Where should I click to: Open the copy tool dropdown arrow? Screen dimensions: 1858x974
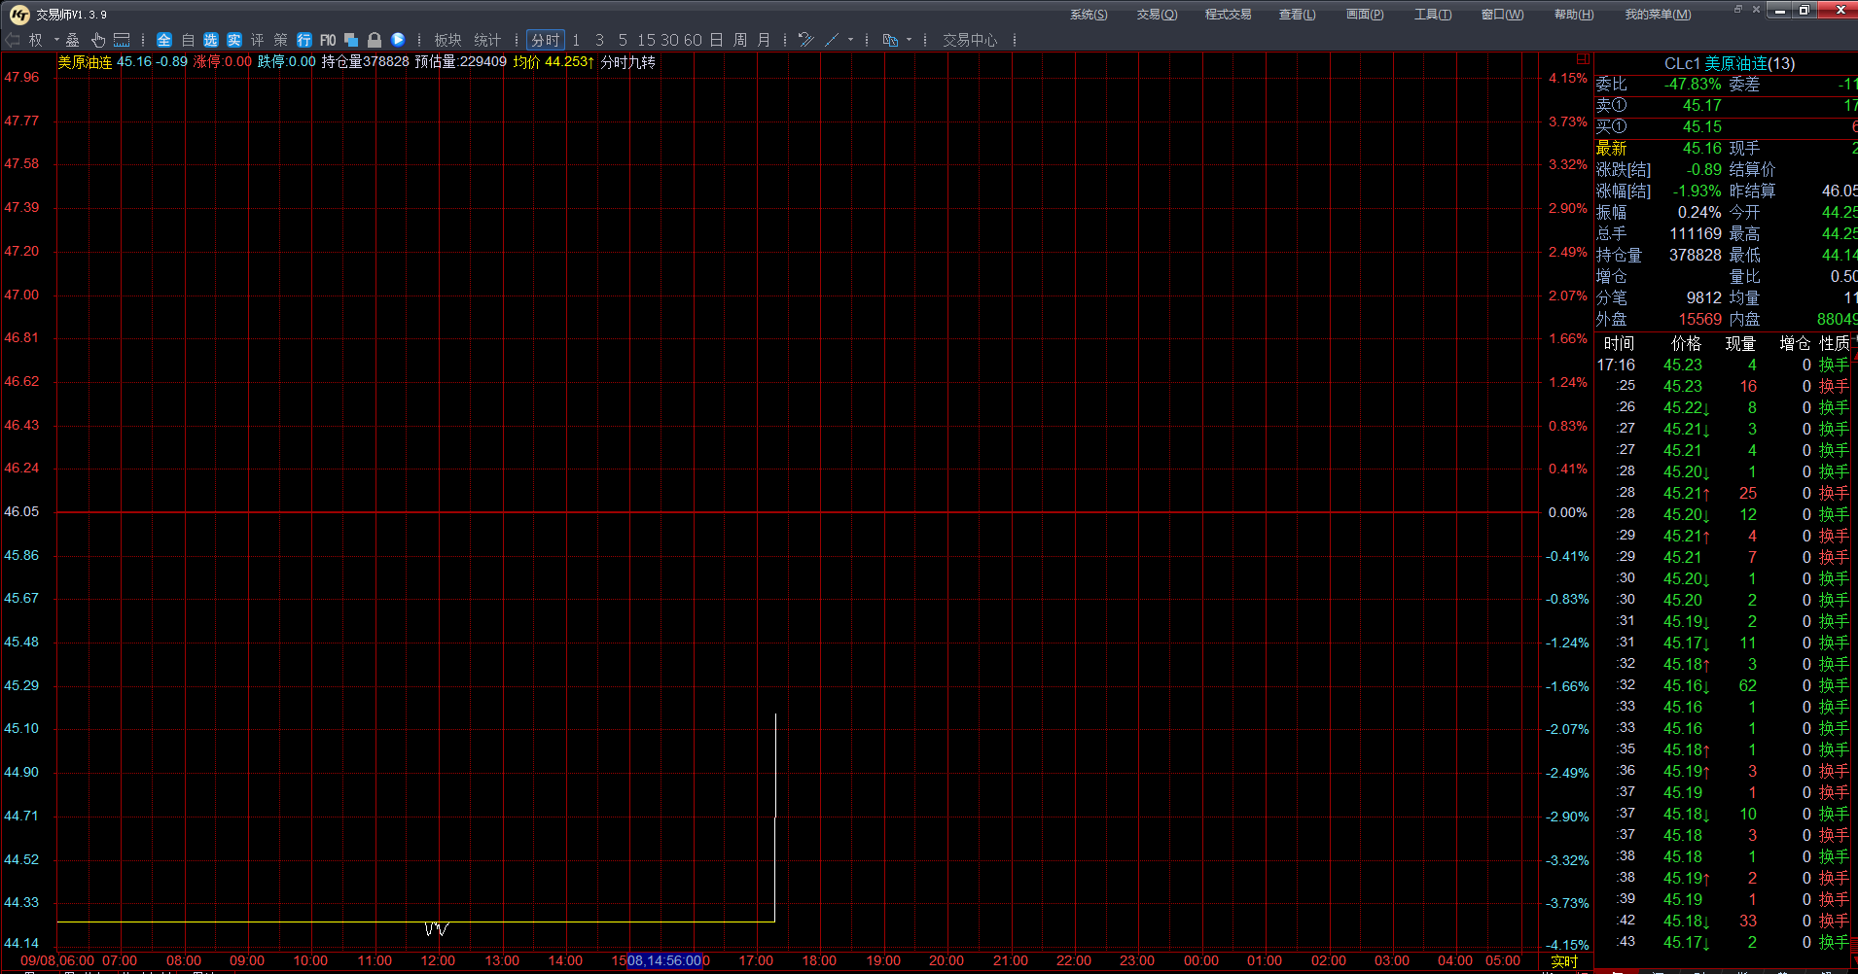(909, 40)
